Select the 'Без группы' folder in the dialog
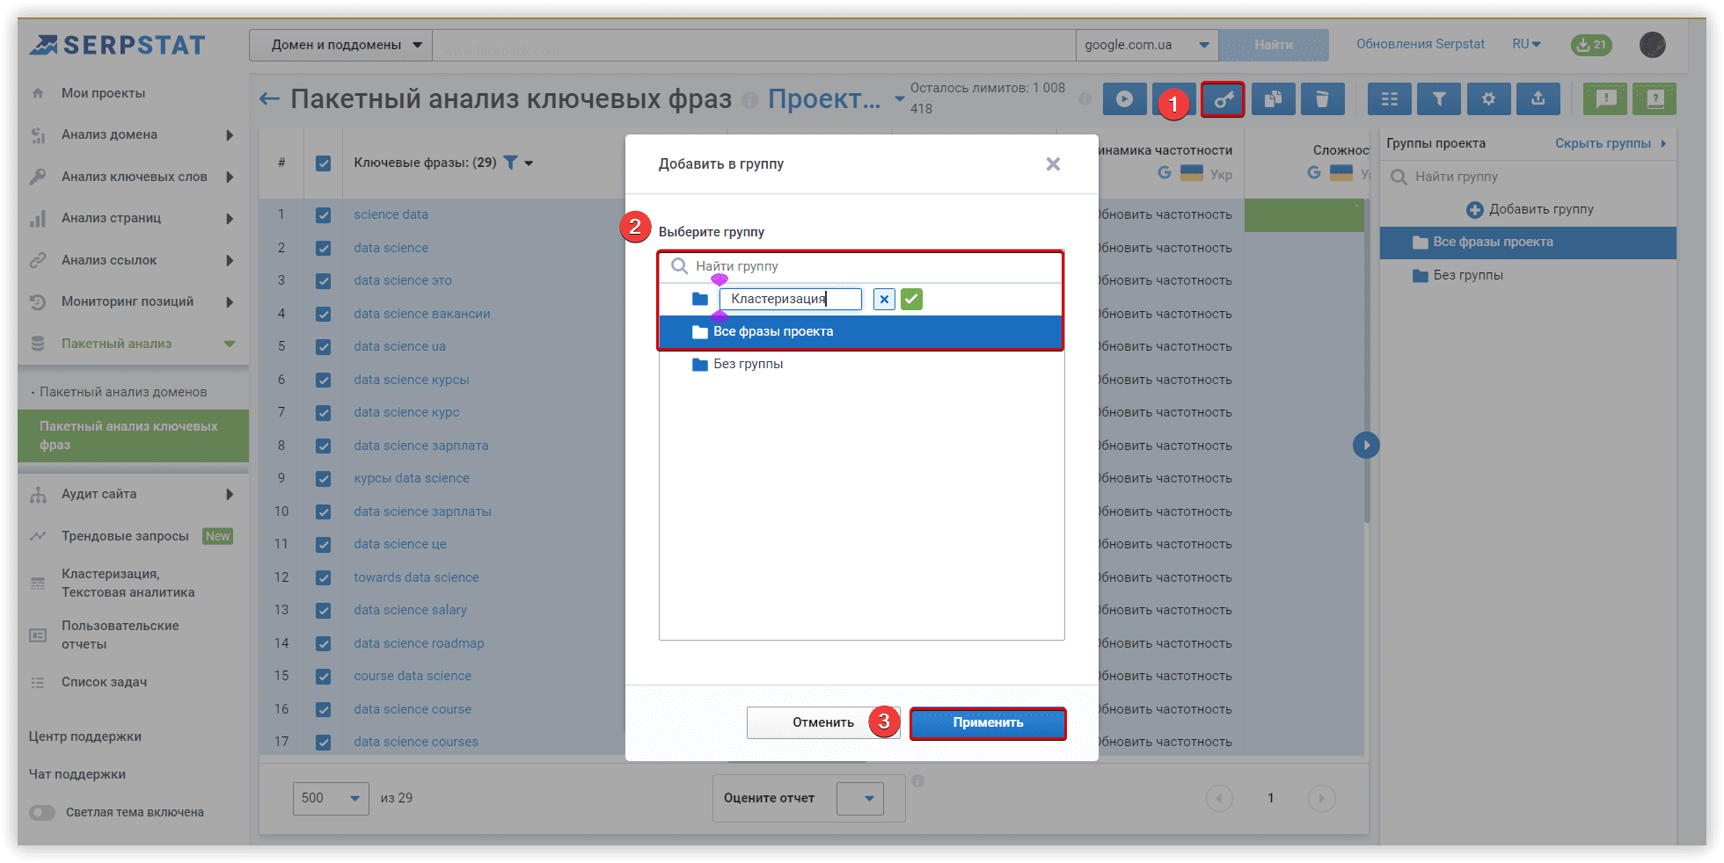1724x863 pixels. tap(748, 364)
